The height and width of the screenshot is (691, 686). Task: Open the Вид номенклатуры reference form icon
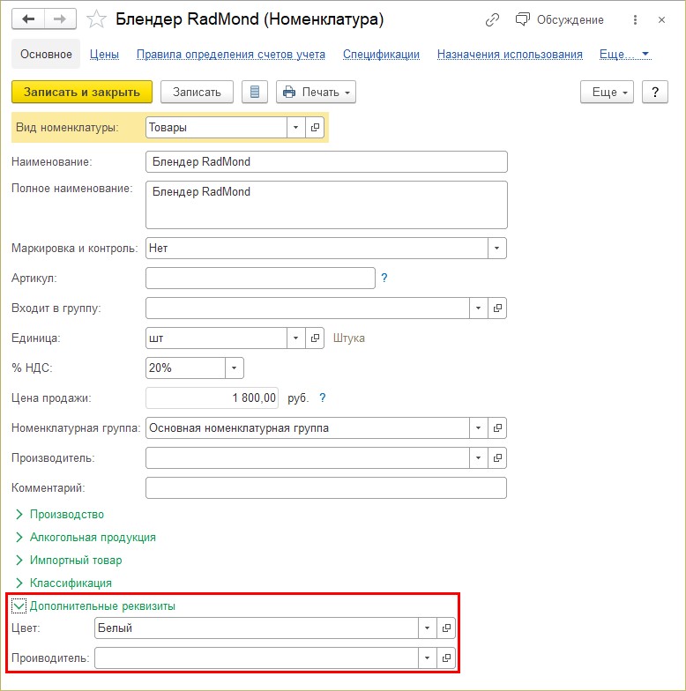pyautogui.click(x=315, y=127)
